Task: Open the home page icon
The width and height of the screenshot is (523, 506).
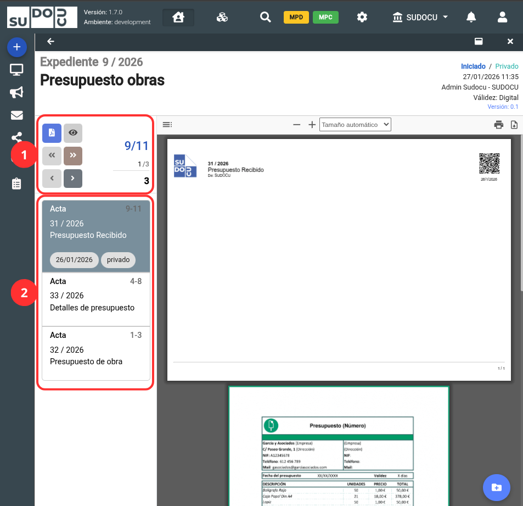Action: [178, 17]
